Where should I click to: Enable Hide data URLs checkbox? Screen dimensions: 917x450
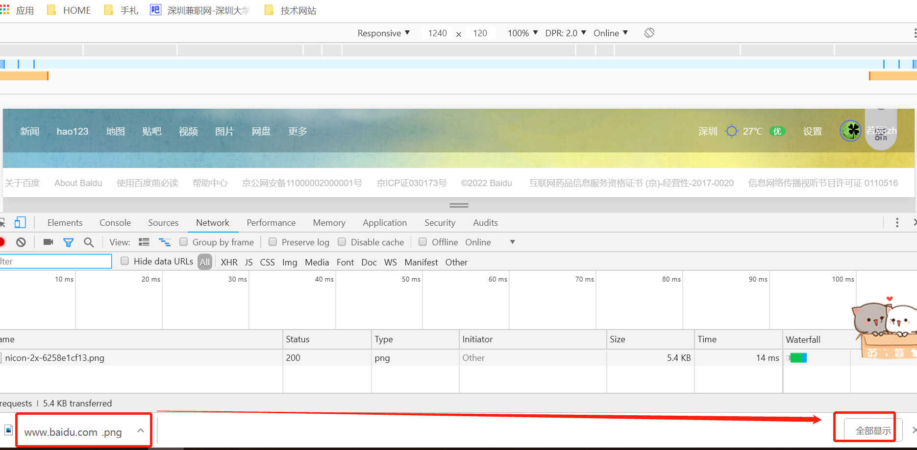pos(124,261)
